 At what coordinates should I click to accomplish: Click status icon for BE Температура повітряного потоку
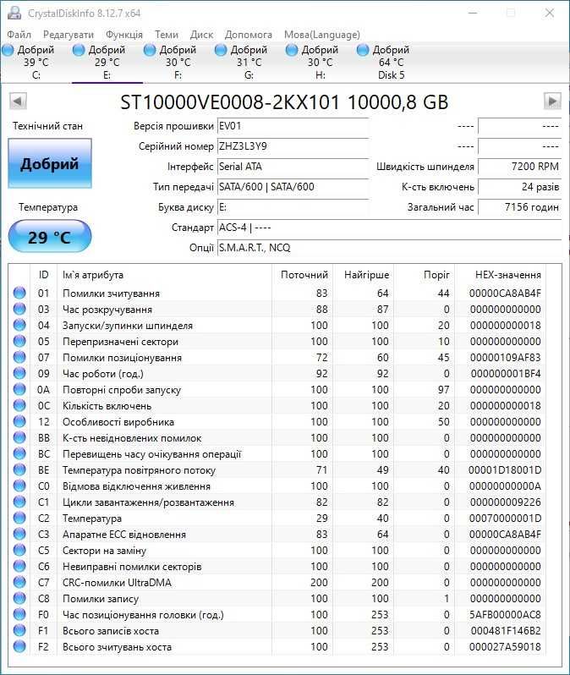(x=19, y=469)
